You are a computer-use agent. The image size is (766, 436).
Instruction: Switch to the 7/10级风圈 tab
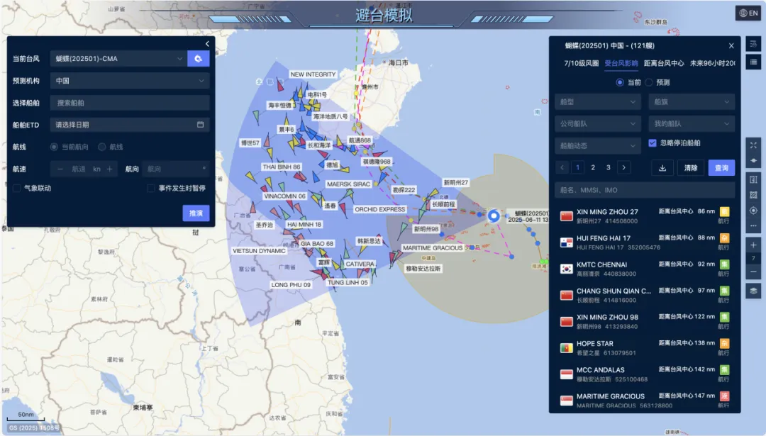[581, 63]
